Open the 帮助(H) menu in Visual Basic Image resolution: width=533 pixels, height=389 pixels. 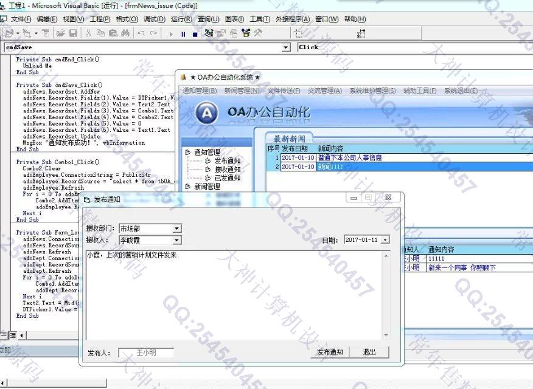point(355,19)
